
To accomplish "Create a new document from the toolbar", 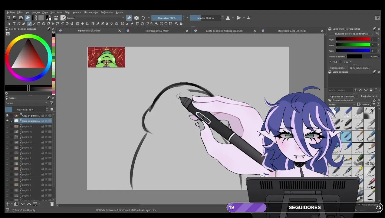I will click(8, 18).
